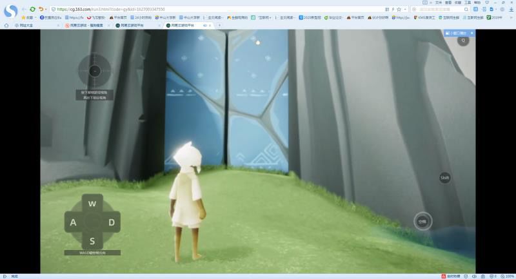The image size is (516, 279).
Task: Click the Sogou browser logo
Action: point(10,11)
